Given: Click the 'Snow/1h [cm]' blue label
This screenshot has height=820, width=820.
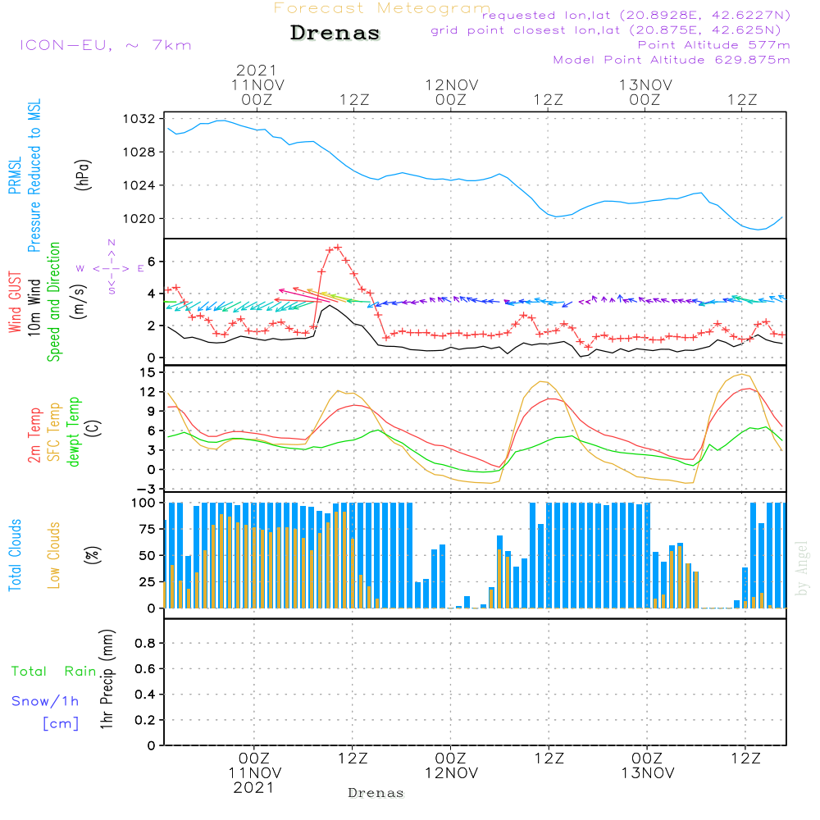Looking at the screenshot, I should [x=45, y=712].
